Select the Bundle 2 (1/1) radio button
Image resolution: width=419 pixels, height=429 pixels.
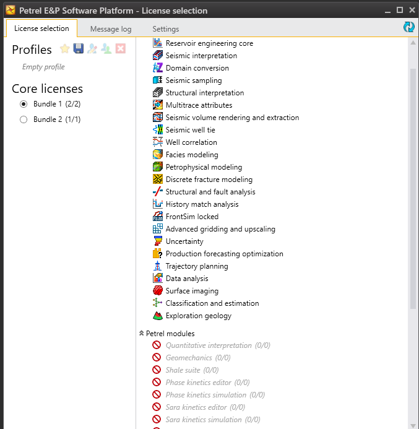click(24, 119)
